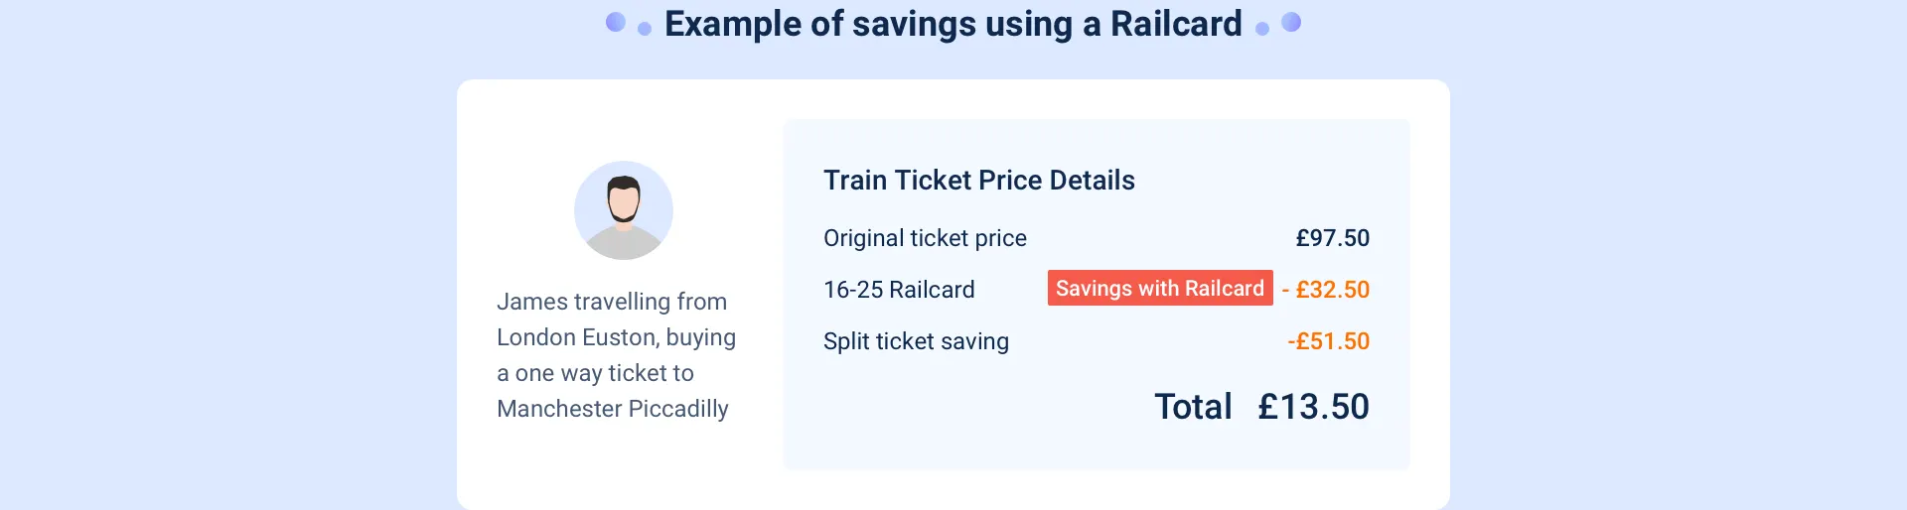Click the 'Original ticket price' label
The height and width of the screenshot is (510, 1907).
pos(925,238)
